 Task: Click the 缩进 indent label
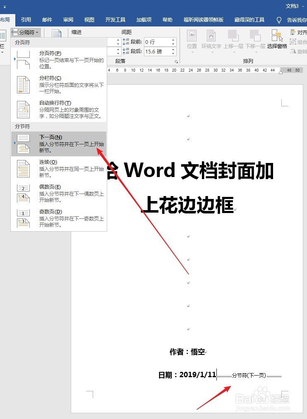click(x=77, y=32)
